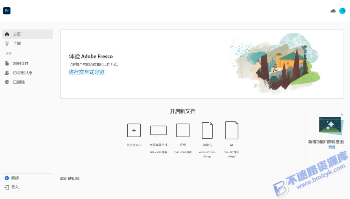
Task: Create a new 动漫书 comic document
Action: click(207, 130)
